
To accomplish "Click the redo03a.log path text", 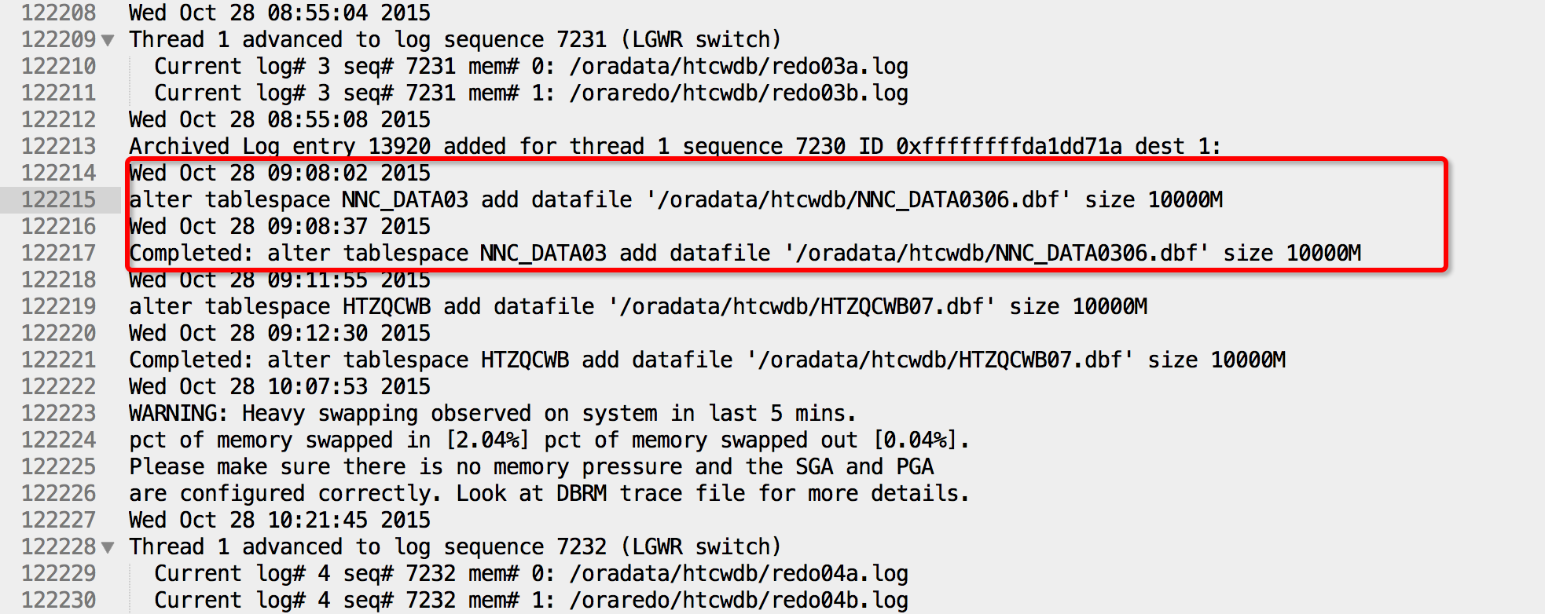I will click(739, 66).
